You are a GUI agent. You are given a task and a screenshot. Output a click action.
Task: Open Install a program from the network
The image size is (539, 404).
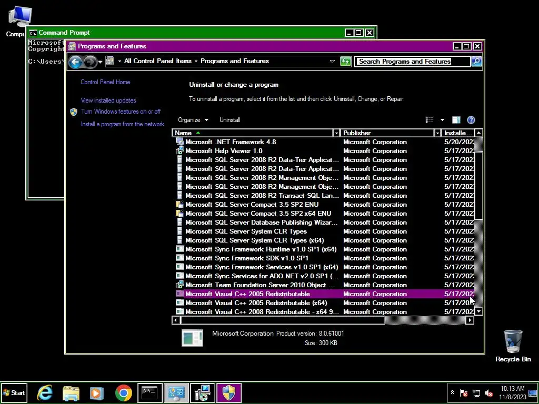pos(122,124)
